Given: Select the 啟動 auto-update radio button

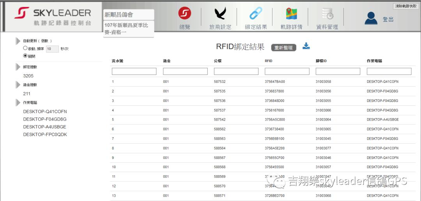Looking at the screenshot, I should coord(25,48).
